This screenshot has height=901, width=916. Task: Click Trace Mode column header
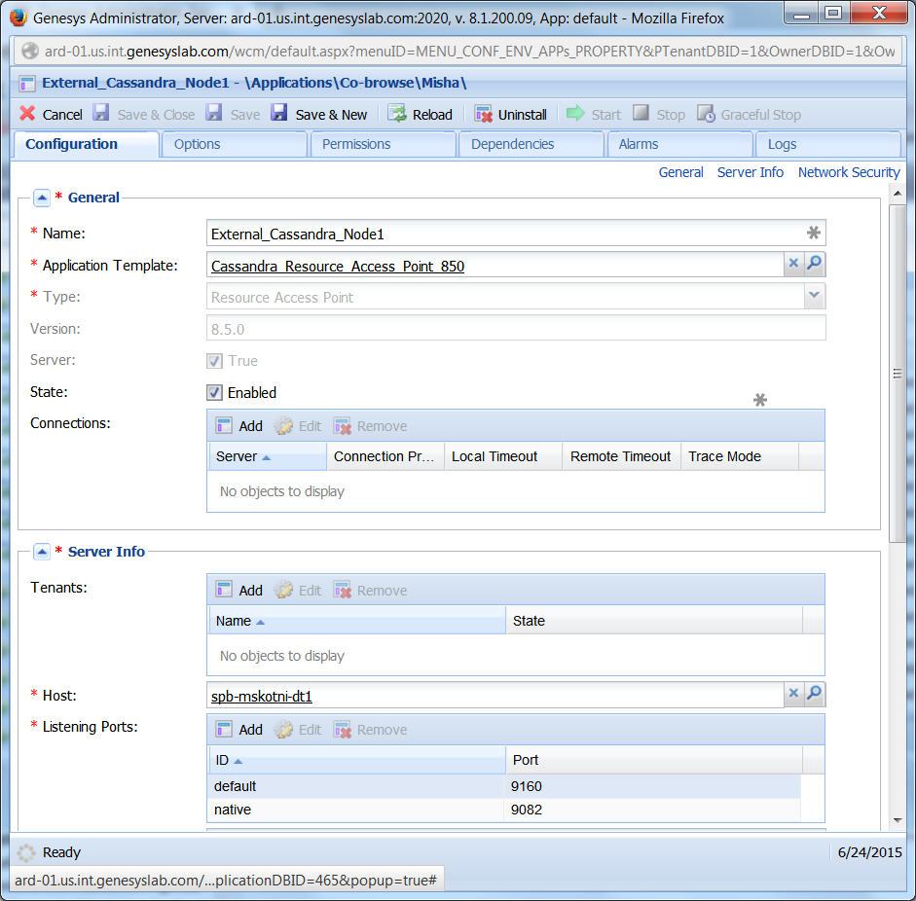pos(740,456)
